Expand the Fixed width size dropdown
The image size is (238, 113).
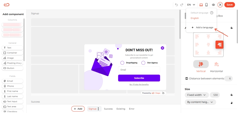197,95
